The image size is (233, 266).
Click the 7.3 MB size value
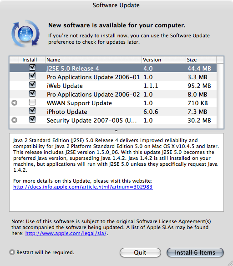point(198,112)
